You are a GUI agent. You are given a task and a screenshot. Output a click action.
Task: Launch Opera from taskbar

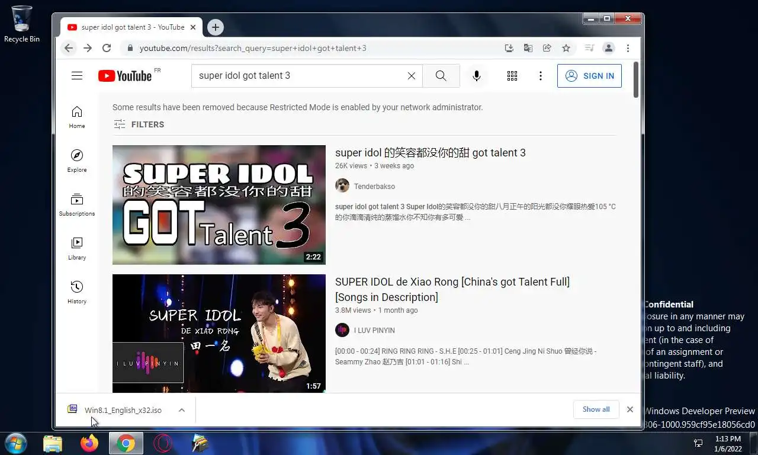163,444
